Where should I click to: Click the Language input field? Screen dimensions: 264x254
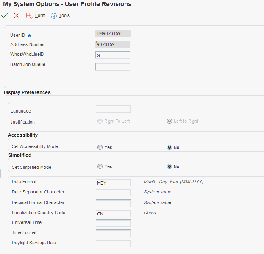coord(113,109)
